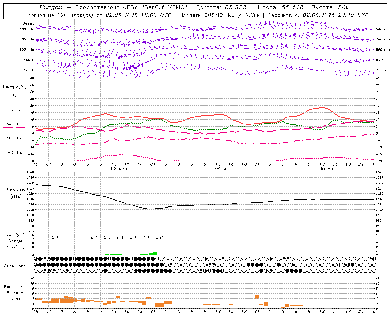Click the 'Широта: 55.442' latitude value
Image resolution: width=392 pixels, height=314 pixels.
pos(279,7)
